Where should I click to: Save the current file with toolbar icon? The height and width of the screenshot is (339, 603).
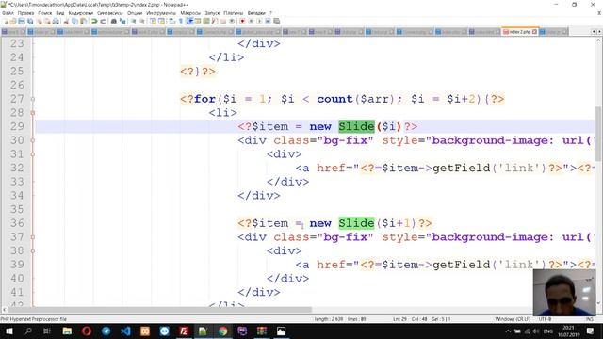(22, 21)
